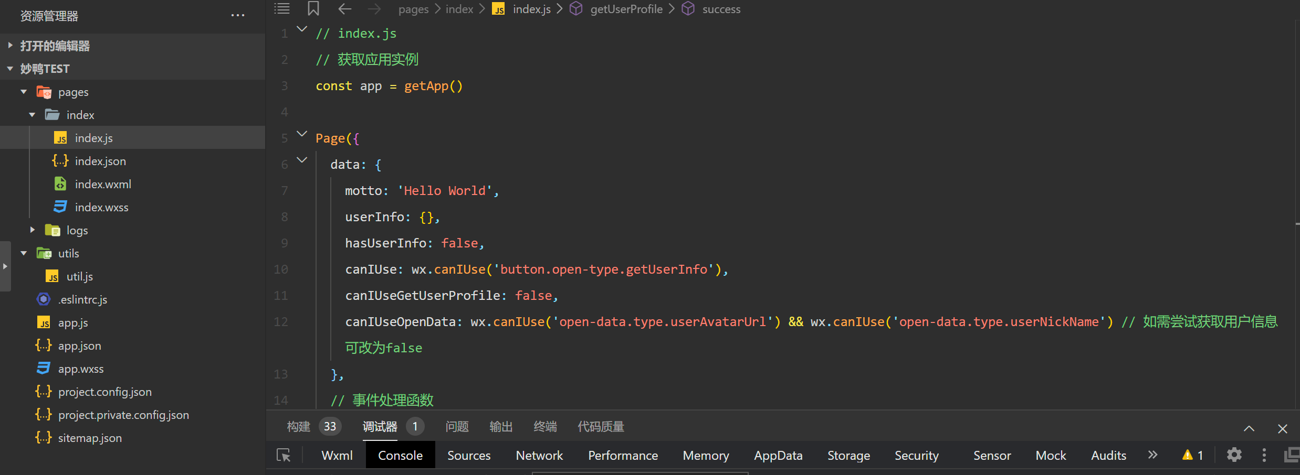The image size is (1300, 475).
Task: Click the outline list icon above the editor
Action: (x=282, y=8)
